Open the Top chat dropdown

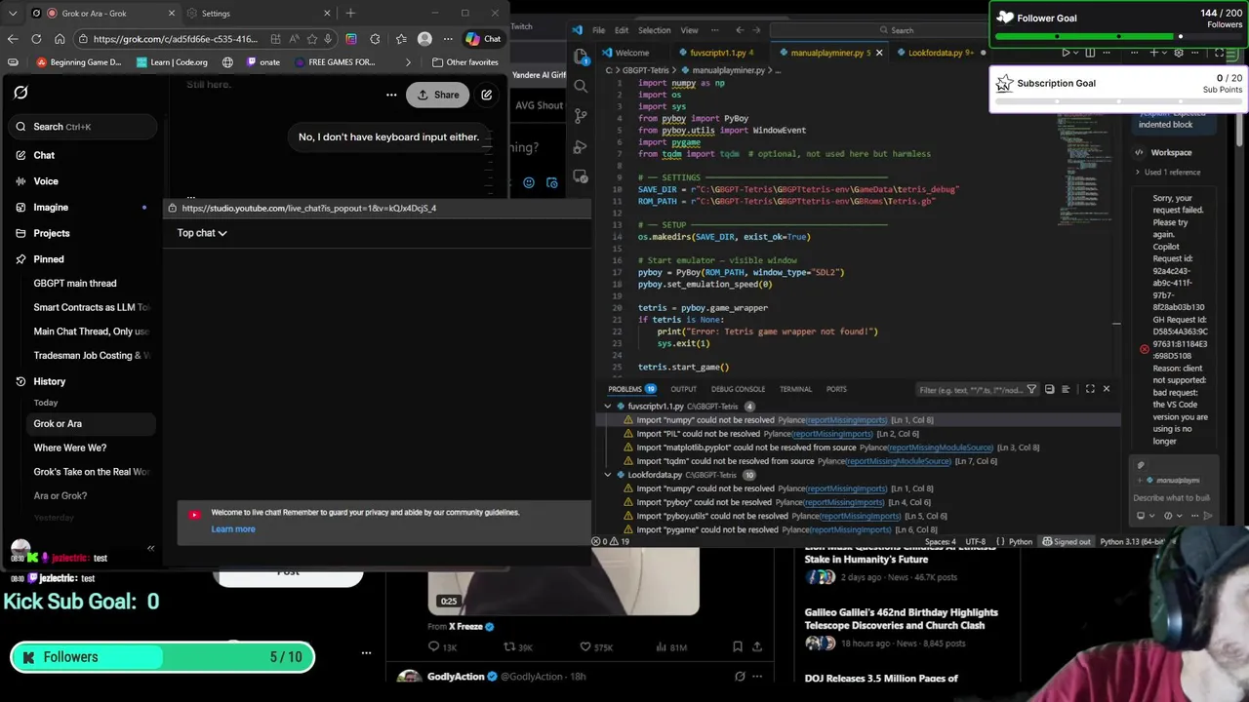pyautogui.click(x=202, y=233)
